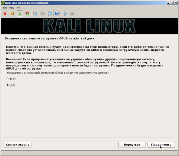
Task: Click the 'Вернуться' button
Action: click(x=132, y=145)
